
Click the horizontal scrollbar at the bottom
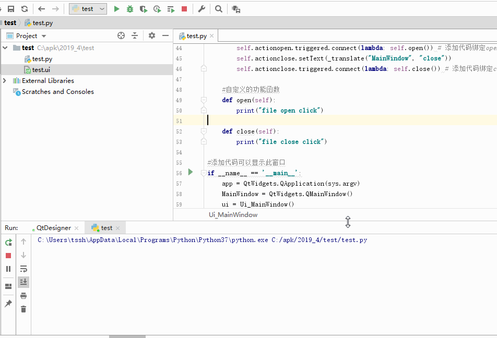(127, 336)
